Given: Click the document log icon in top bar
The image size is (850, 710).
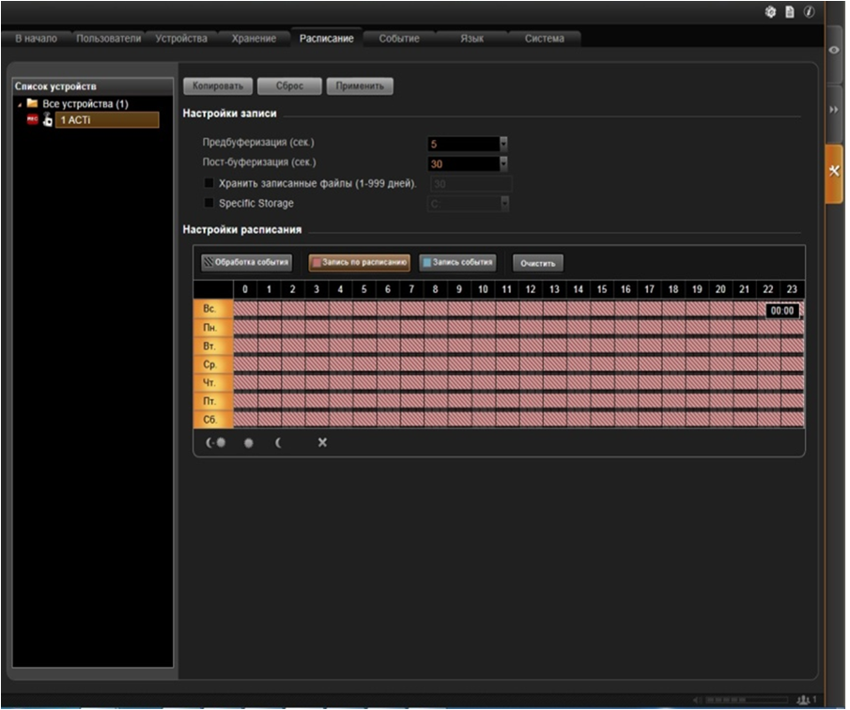Looking at the screenshot, I should coord(790,12).
